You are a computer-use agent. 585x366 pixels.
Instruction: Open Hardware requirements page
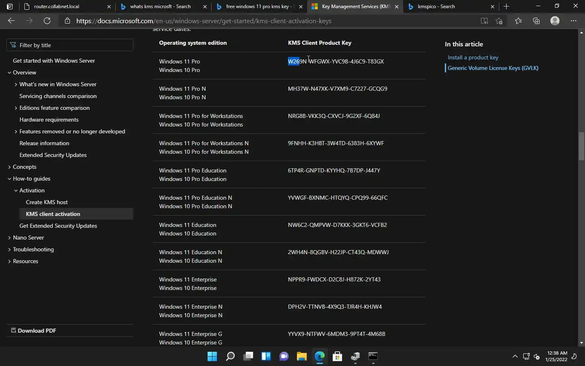49,120
